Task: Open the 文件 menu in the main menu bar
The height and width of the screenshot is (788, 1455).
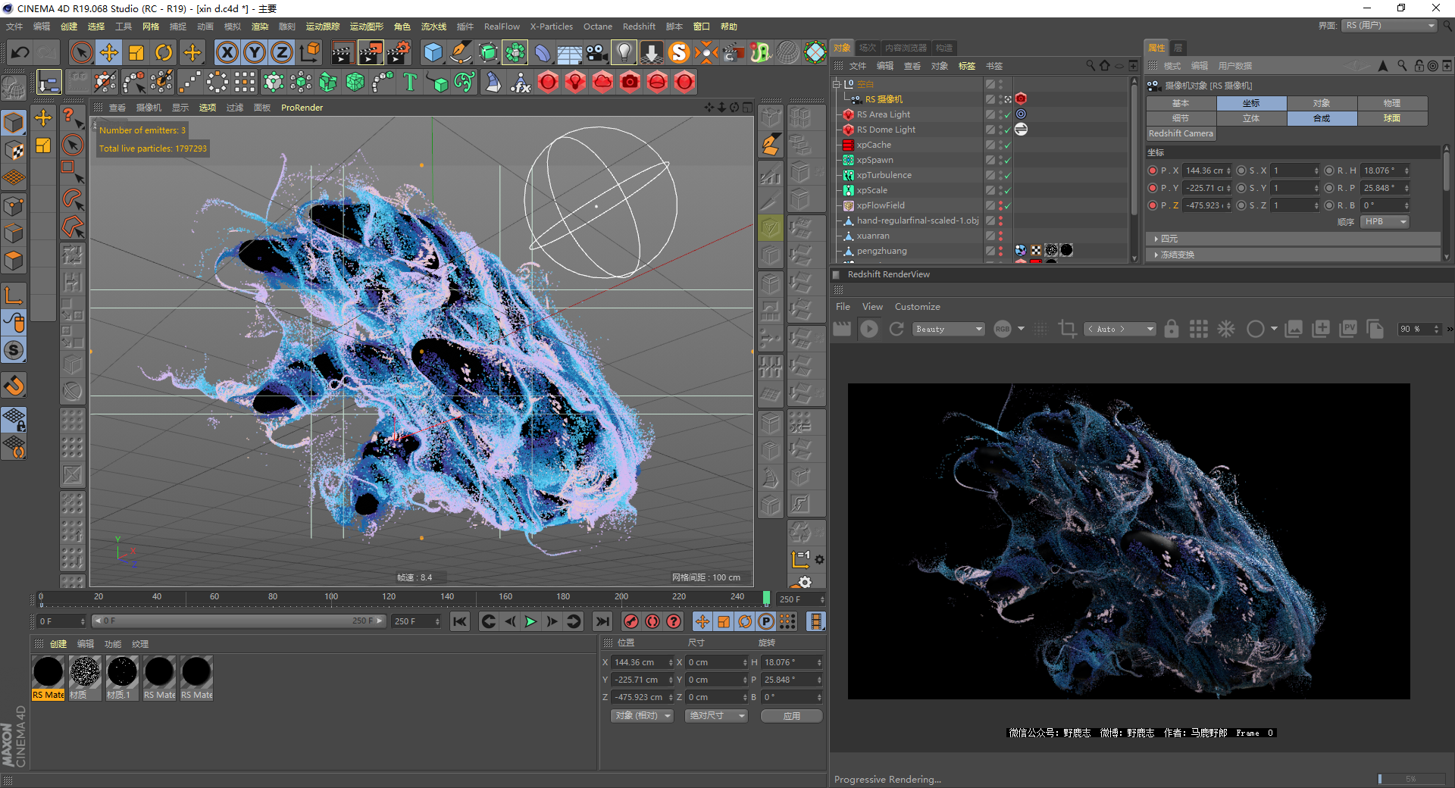Action: [x=14, y=27]
